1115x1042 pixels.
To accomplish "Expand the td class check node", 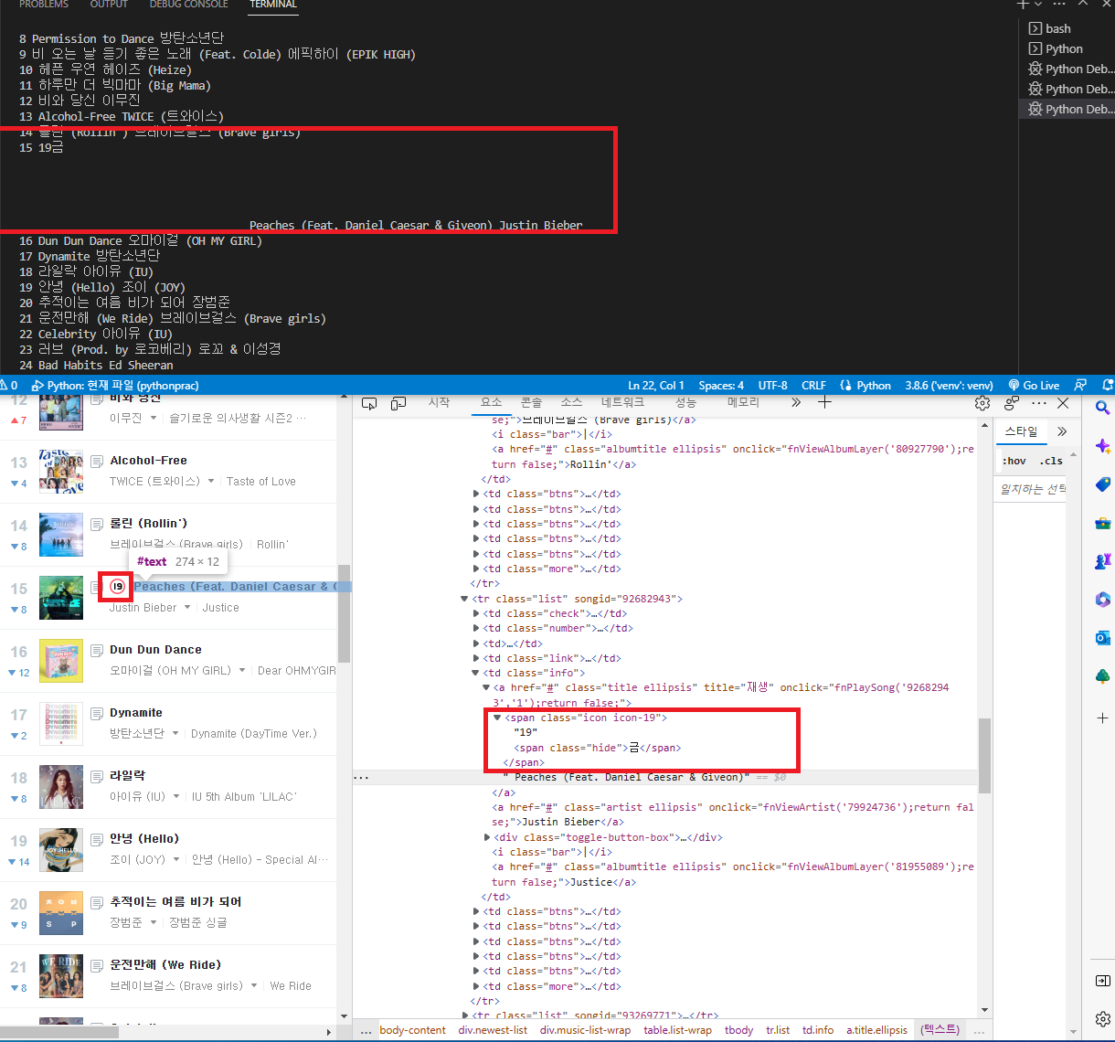I will tap(476, 613).
